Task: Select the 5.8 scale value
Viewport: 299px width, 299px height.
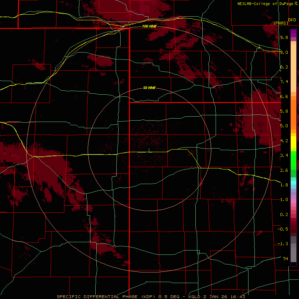Action: point(284,111)
